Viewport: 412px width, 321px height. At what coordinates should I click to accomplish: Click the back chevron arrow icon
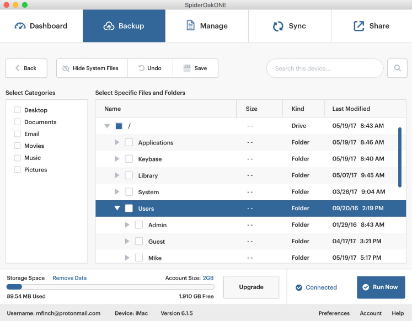[x=17, y=68]
